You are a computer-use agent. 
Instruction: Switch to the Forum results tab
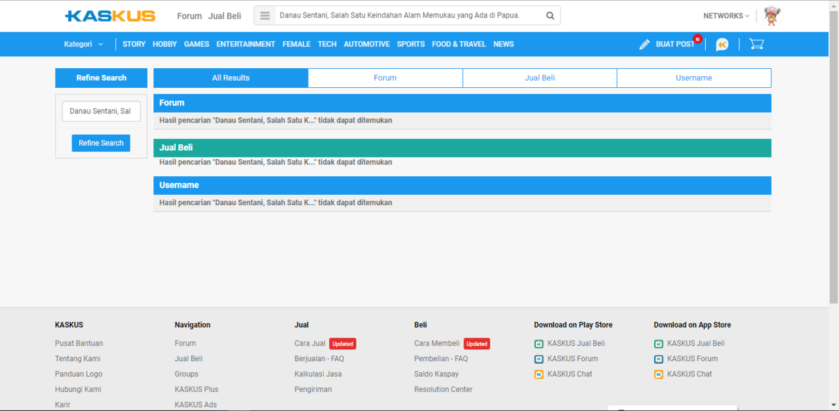[x=385, y=78]
